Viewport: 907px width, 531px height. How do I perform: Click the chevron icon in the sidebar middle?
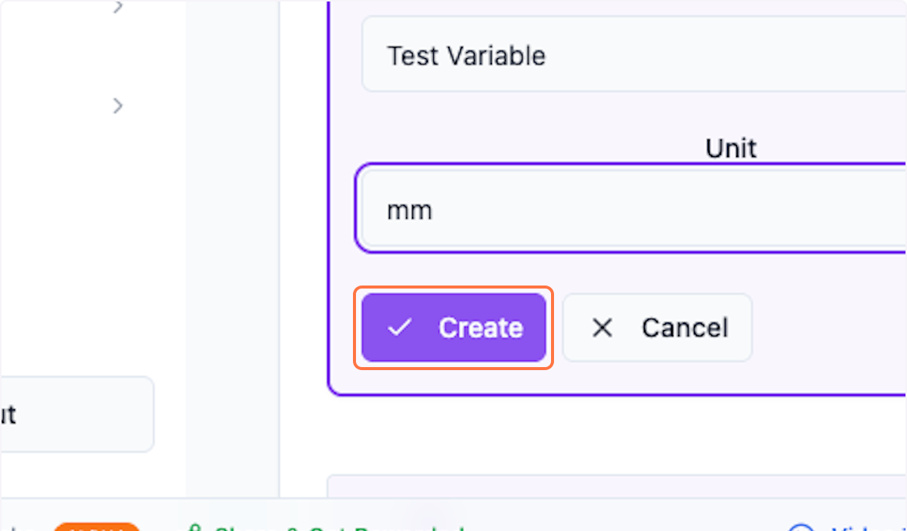(118, 106)
